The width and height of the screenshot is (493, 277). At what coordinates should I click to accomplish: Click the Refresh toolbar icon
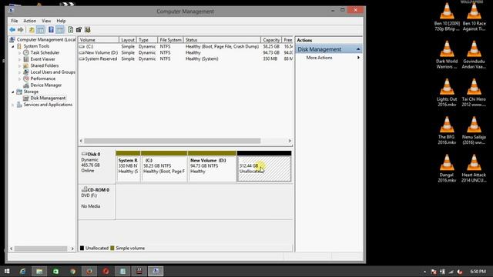pyautogui.click(x=70, y=30)
